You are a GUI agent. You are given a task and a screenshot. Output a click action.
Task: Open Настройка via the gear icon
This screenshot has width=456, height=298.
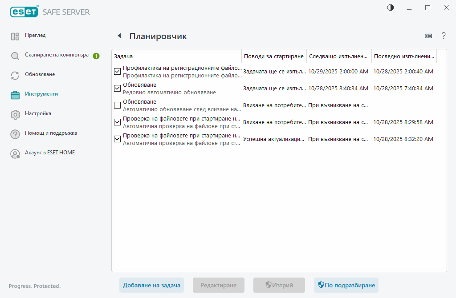[x=15, y=113]
